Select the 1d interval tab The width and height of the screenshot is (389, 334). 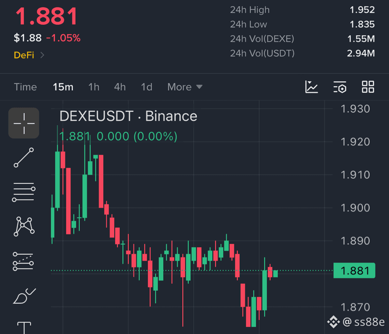(x=147, y=87)
